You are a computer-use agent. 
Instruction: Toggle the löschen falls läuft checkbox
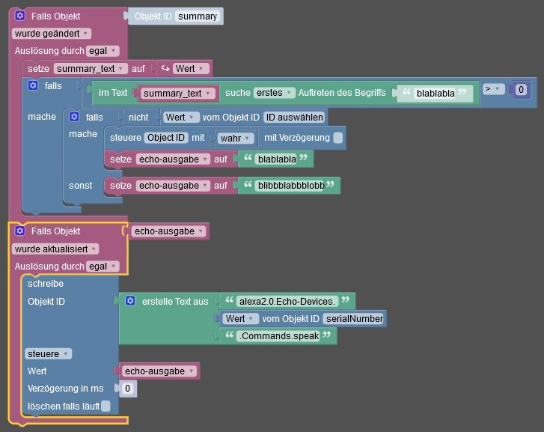point(106,406)
